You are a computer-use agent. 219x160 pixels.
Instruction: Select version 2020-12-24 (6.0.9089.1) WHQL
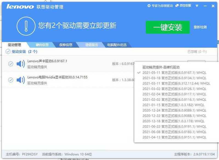tap(174, 110)
